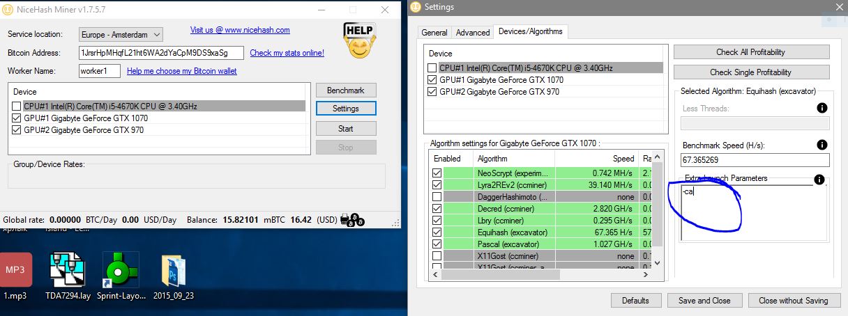Viewport: 848px width, 316px height.
Task: Open the HELP smiley icon in NiceHash Miner
Action: coord(358,40)
